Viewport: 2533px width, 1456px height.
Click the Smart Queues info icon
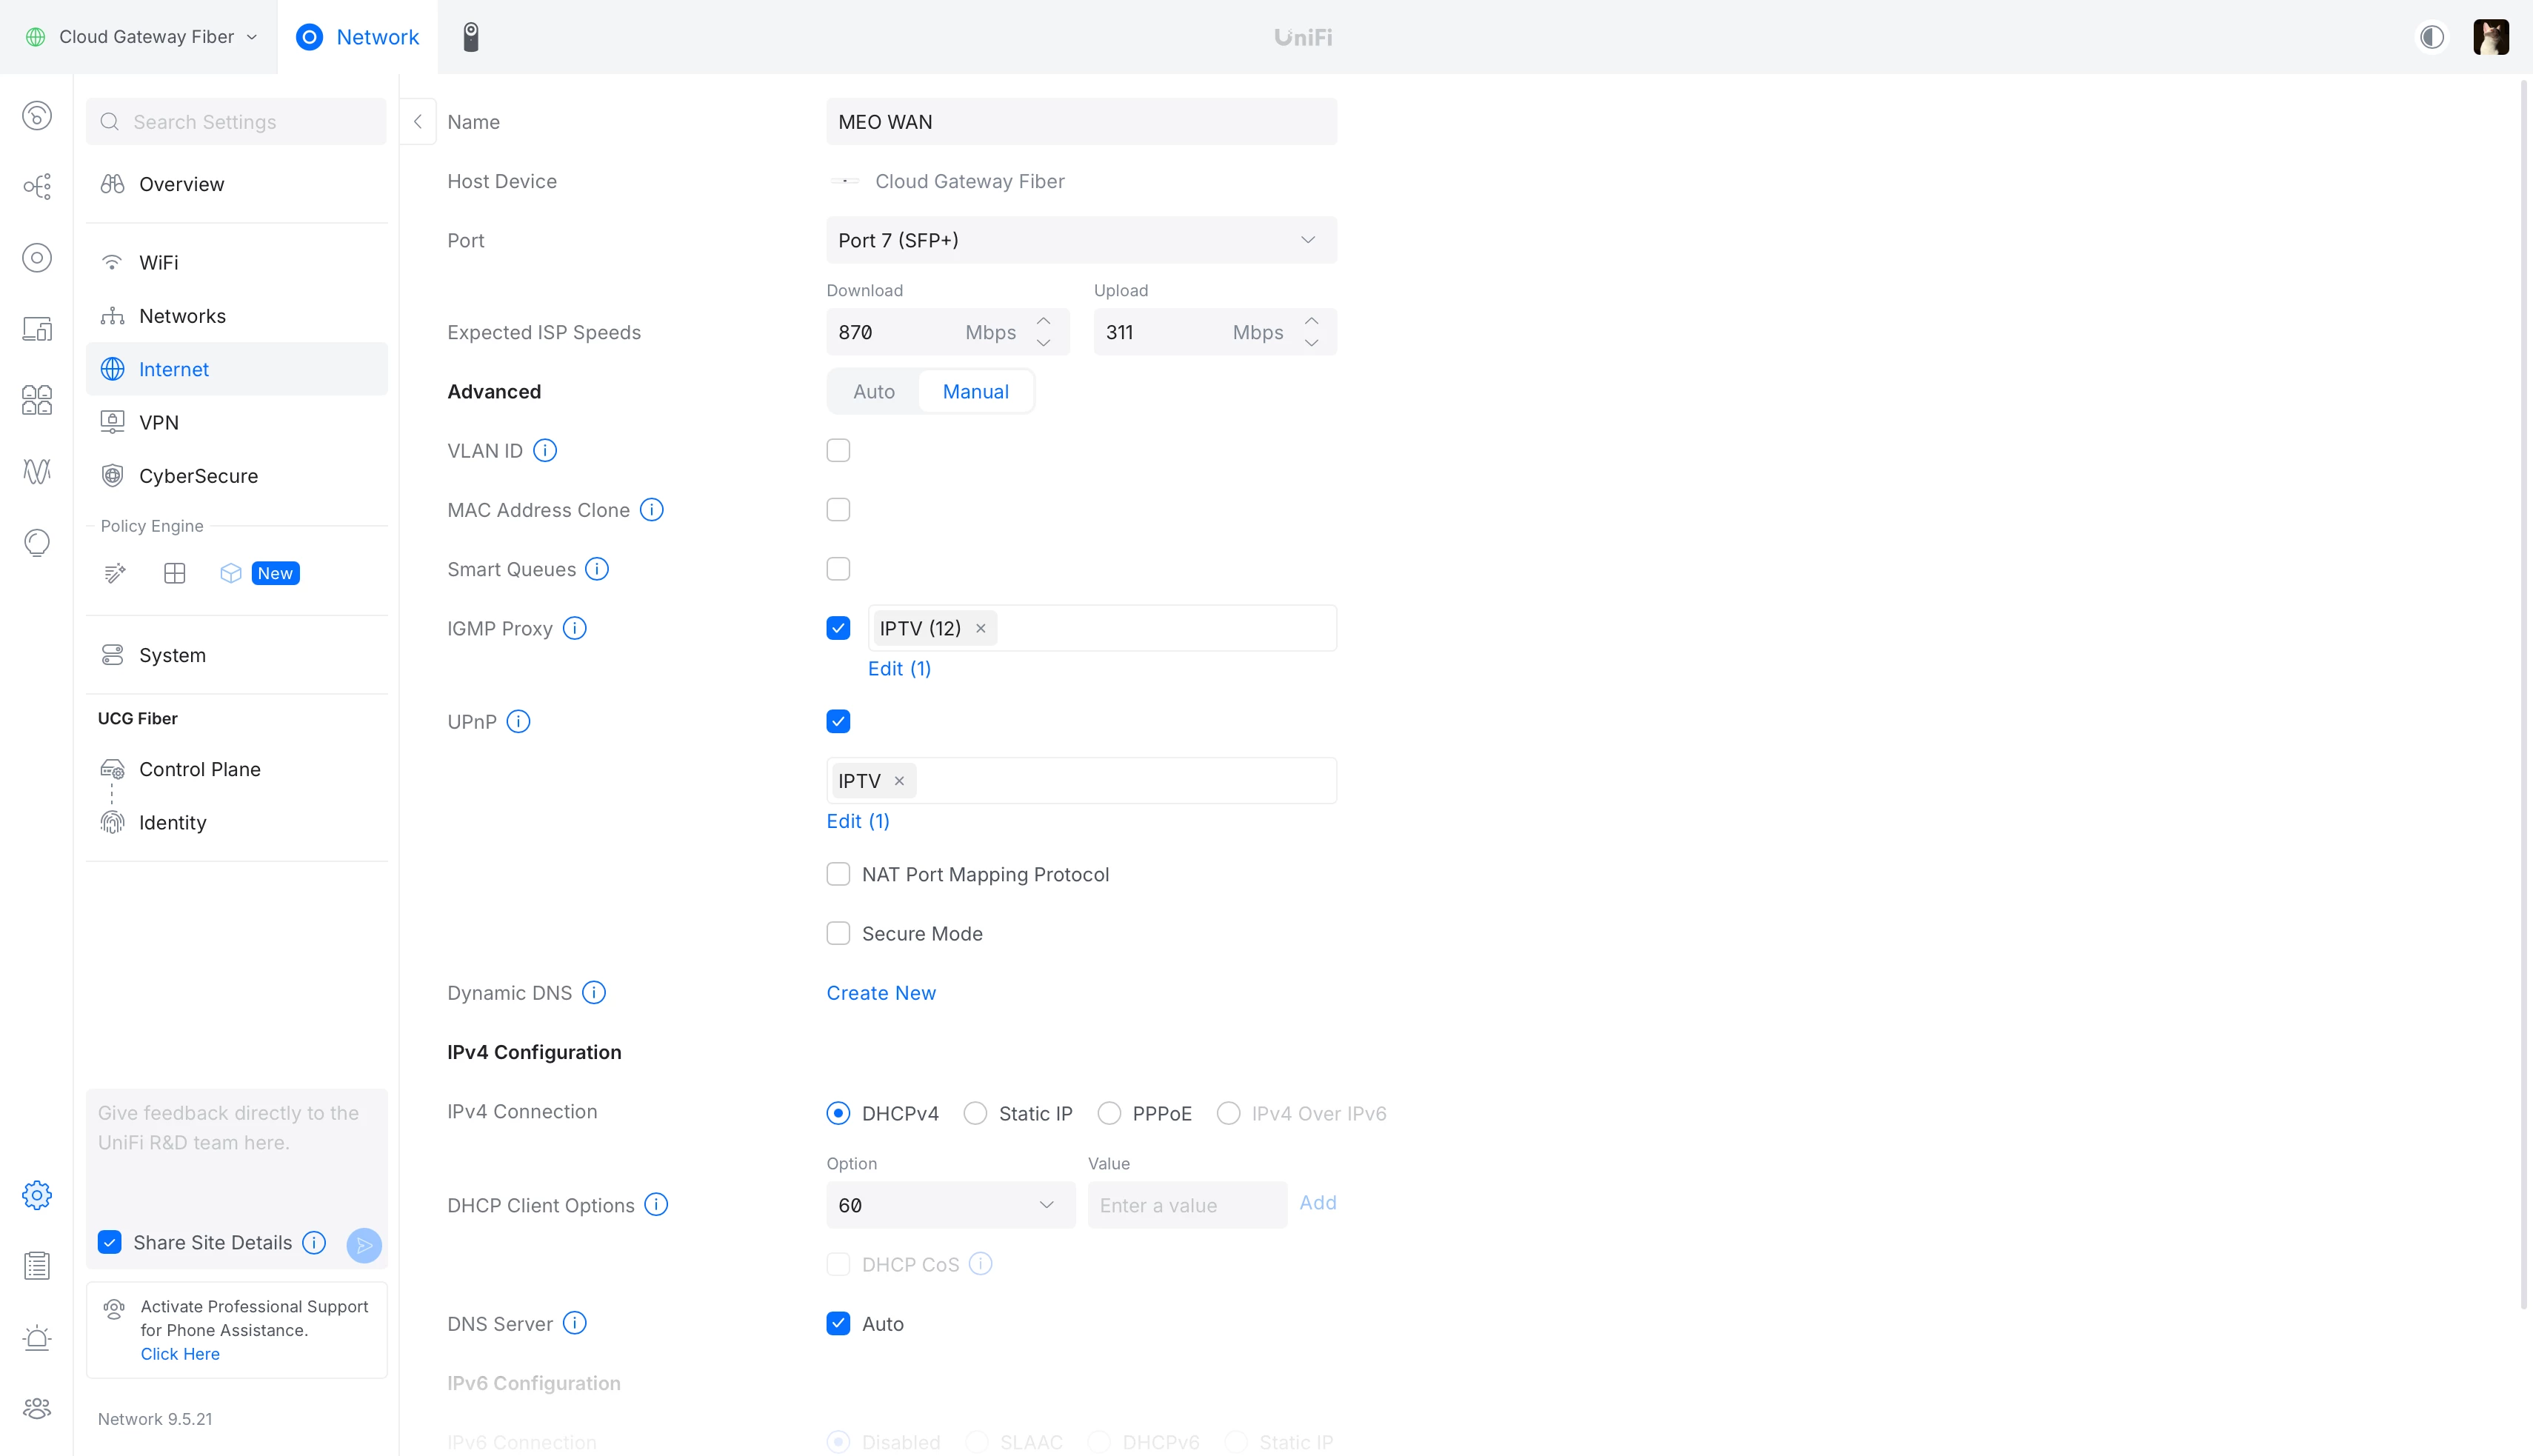[x=597, y=570]
